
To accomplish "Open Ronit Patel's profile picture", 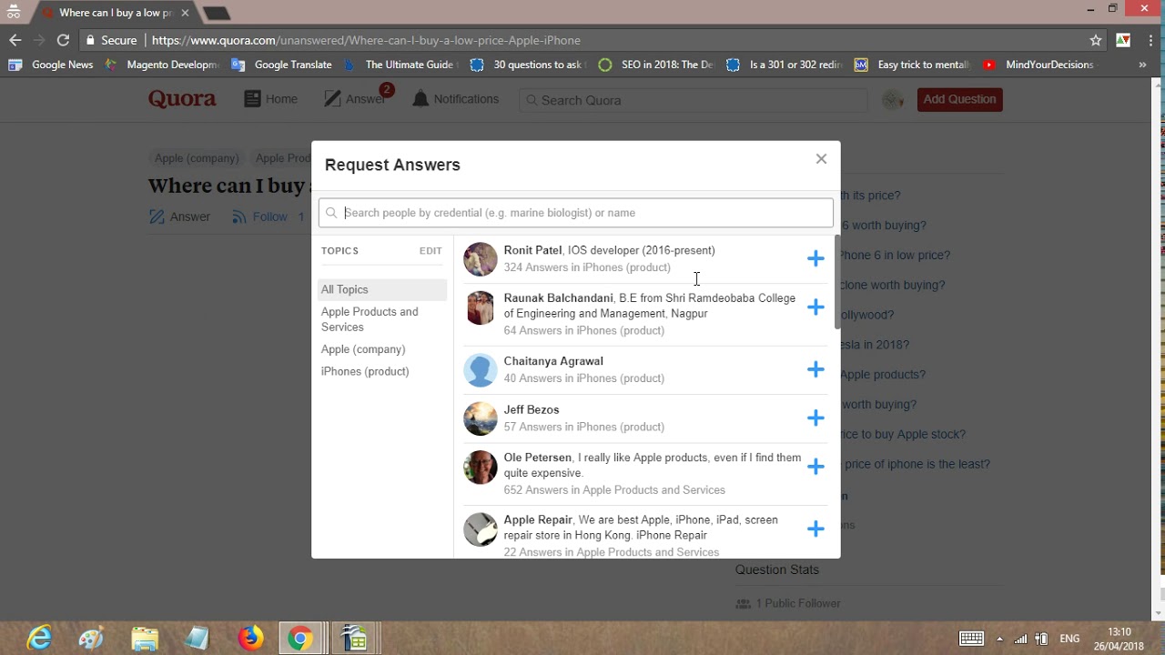I will pyautogui.click(x=481, y=258).
